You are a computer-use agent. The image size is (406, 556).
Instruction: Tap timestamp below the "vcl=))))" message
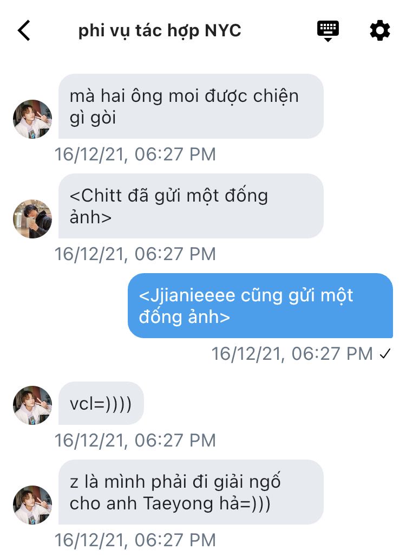[x=135, y=441]
